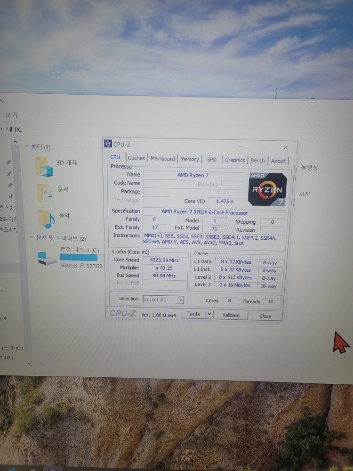This screenshot has height=471, width=353.
Task: Select the CPU tab
Action: (115, 157)
